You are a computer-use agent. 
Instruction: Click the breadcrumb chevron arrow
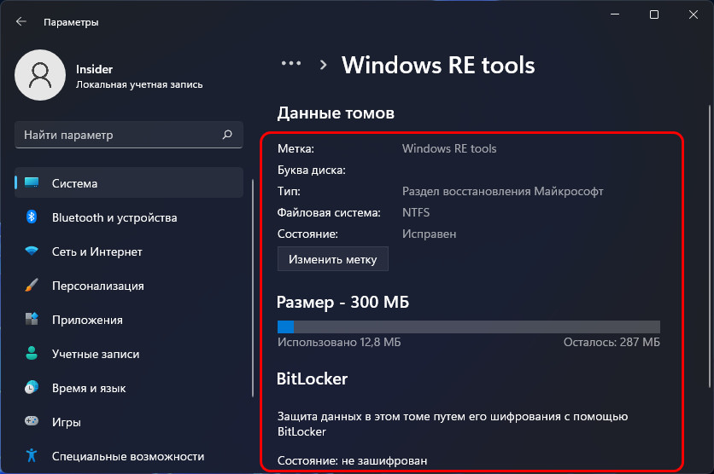pyautogui.click(x=324, y=65)
